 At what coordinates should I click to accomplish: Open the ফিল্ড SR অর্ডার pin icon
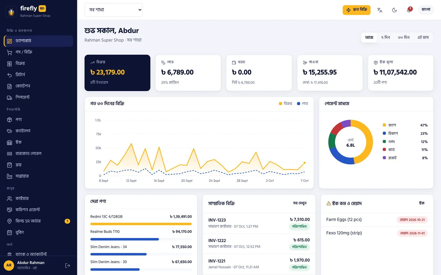(x=9, y=221)
